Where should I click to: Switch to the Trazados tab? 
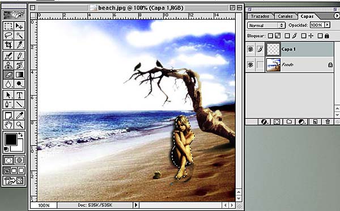click(x=260, y=16)
